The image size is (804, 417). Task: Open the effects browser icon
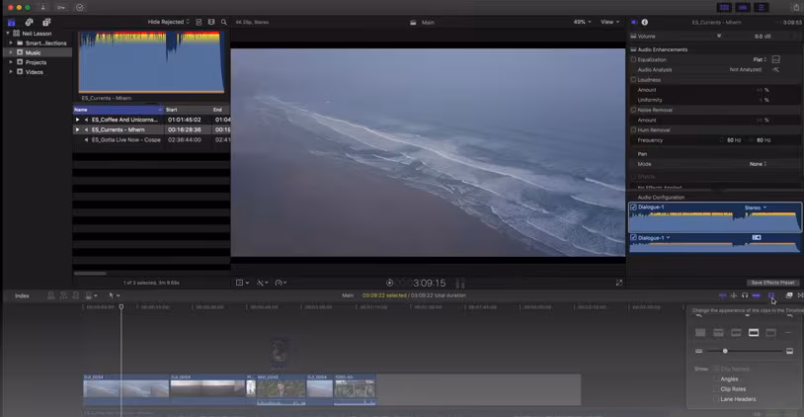pyautogui.click(x=789, y=295)
